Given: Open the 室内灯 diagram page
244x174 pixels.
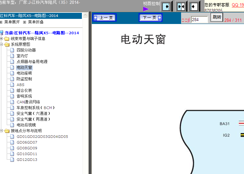Looking at the screenshot, I should click(x=22, y=56).
